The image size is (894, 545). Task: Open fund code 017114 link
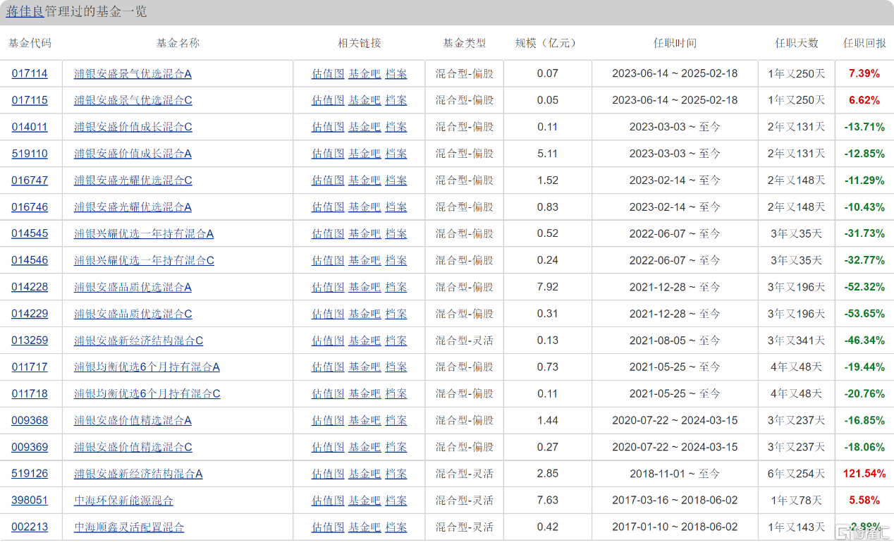pos(30,73)
